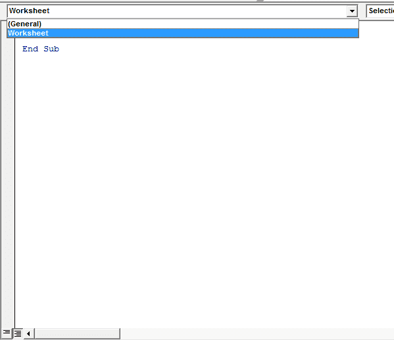
Task: Click end of the End Sub line
Action: pos(60,49)
